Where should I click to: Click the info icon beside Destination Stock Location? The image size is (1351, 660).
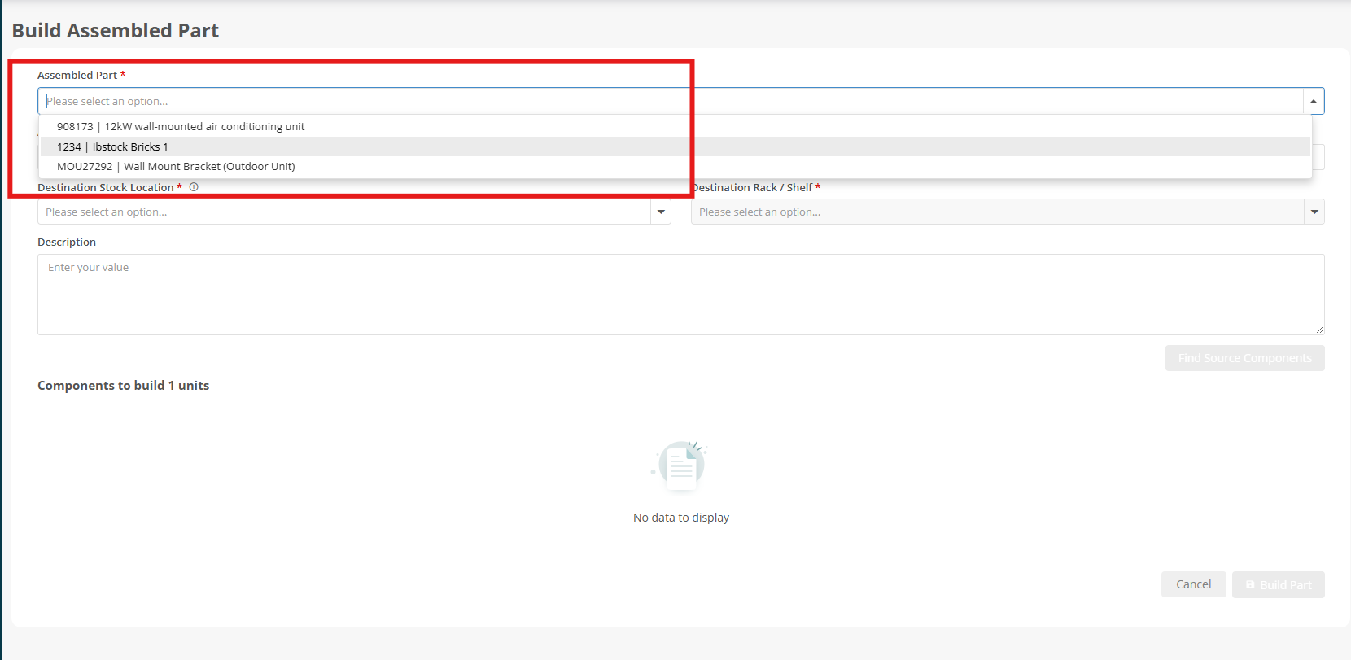click(x=194, y=187)
